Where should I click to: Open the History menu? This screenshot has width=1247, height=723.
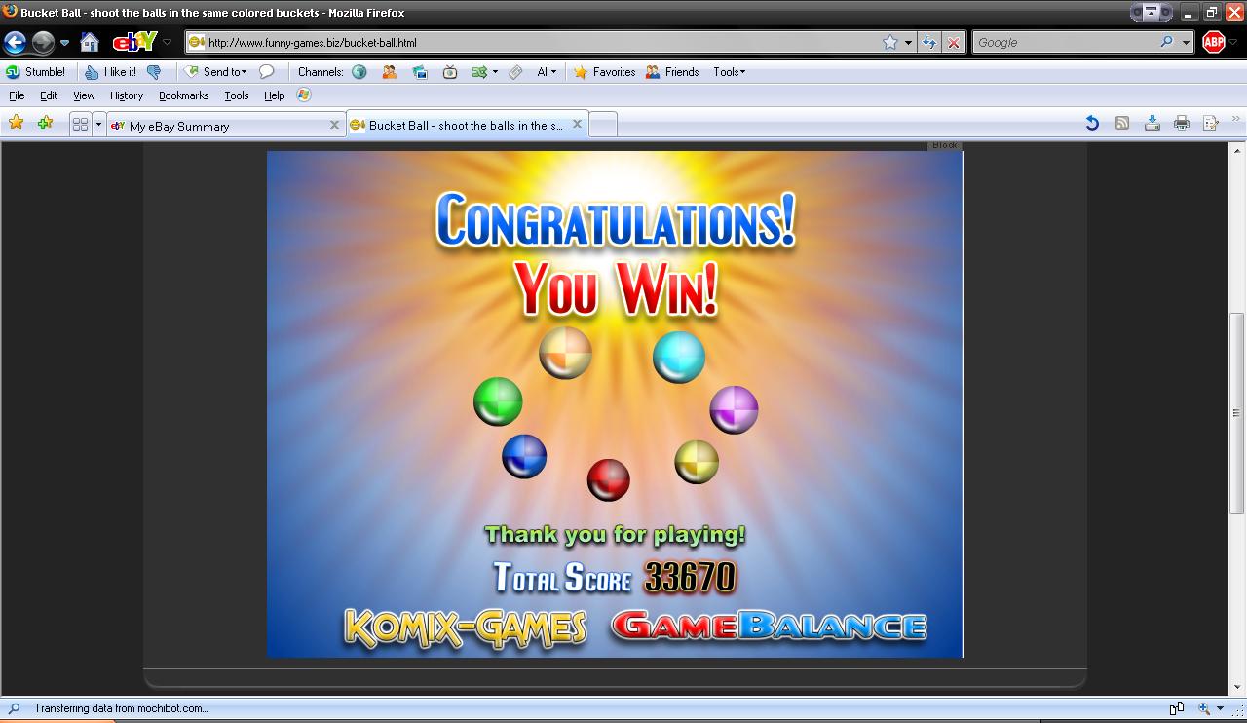pyautogui.click(x=127, y=95)
